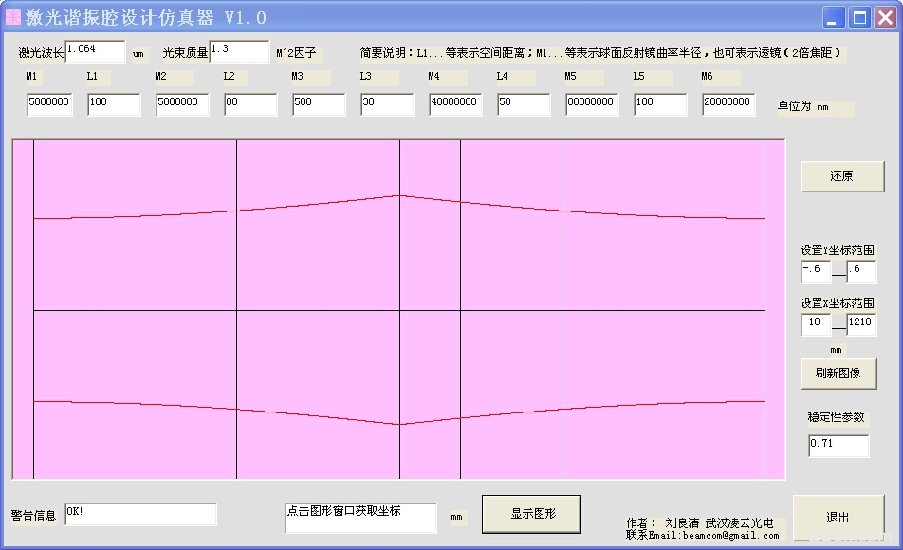Click the contact Email beamcom@gmail.com text

click(x=703, y=535)
